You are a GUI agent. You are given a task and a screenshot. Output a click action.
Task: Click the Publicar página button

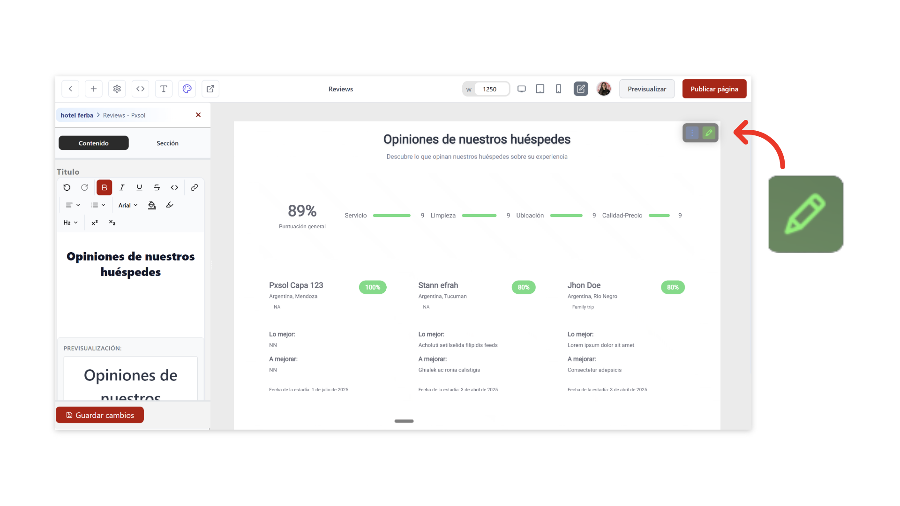714,89
